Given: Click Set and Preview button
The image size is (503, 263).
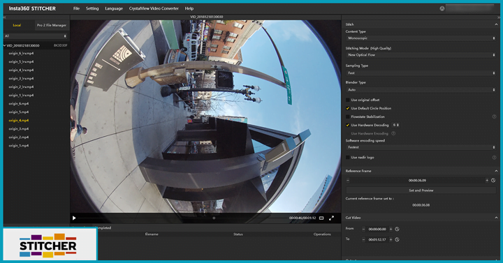Looking at the screenshot, I should coord(421,190).
